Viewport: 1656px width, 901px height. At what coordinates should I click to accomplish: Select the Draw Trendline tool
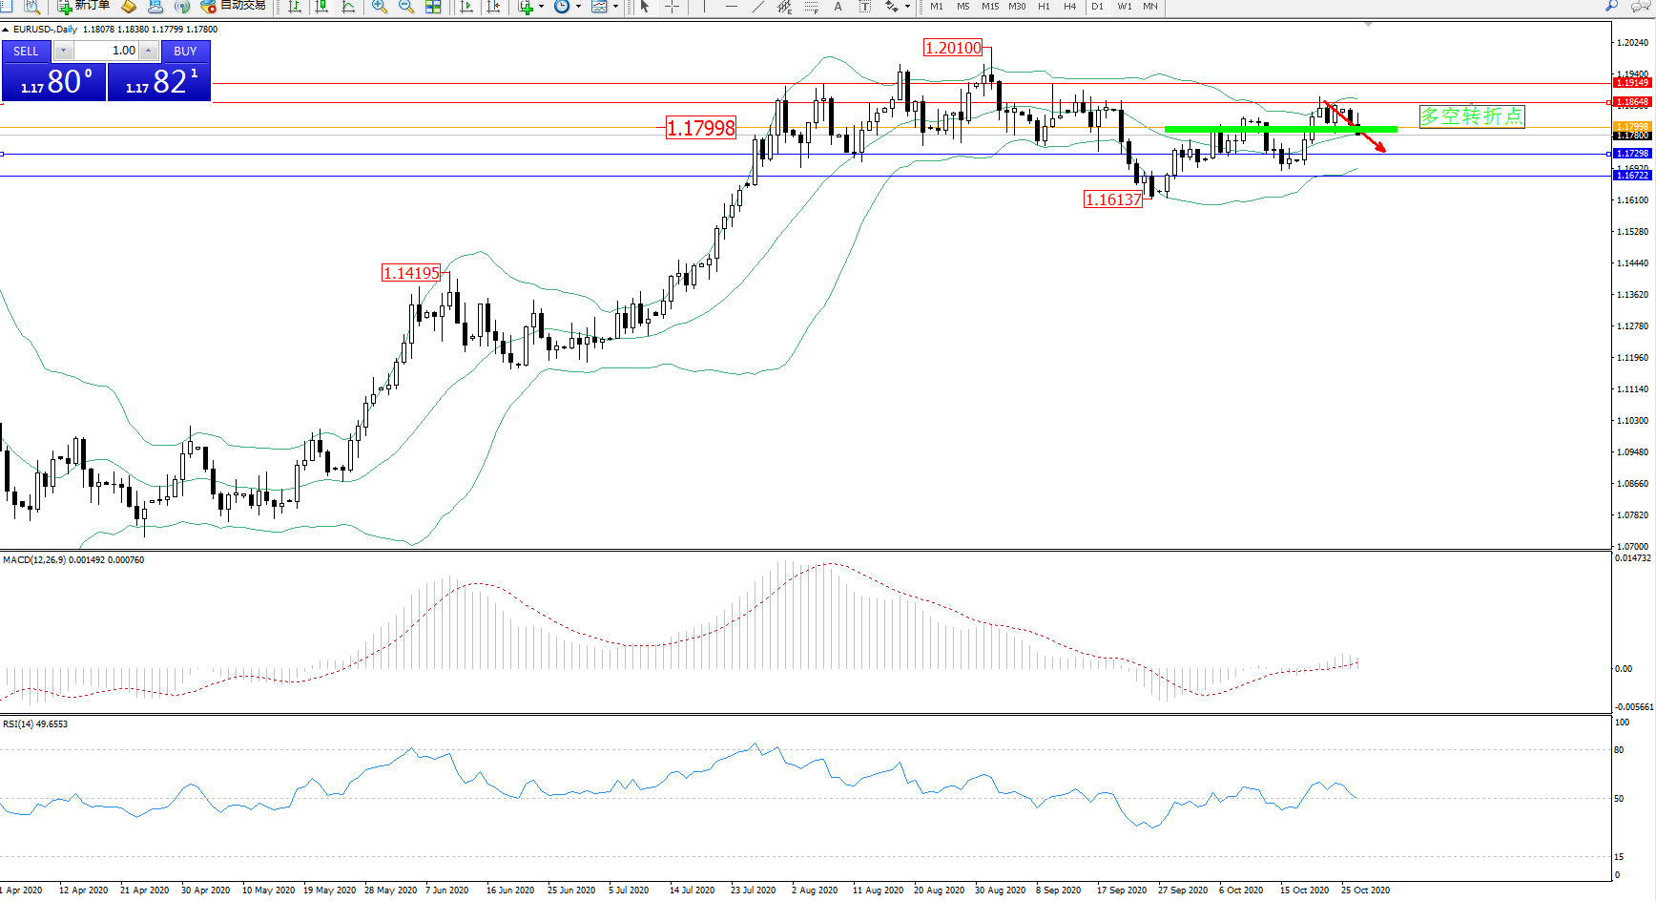(757, 7)
